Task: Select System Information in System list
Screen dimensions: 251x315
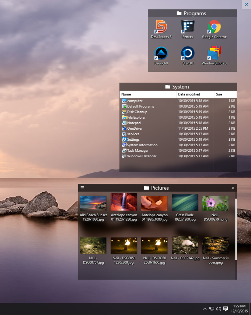Action: 178,145
